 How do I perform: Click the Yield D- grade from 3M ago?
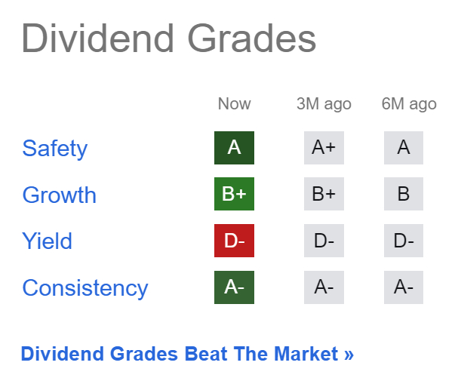(324, 241)
